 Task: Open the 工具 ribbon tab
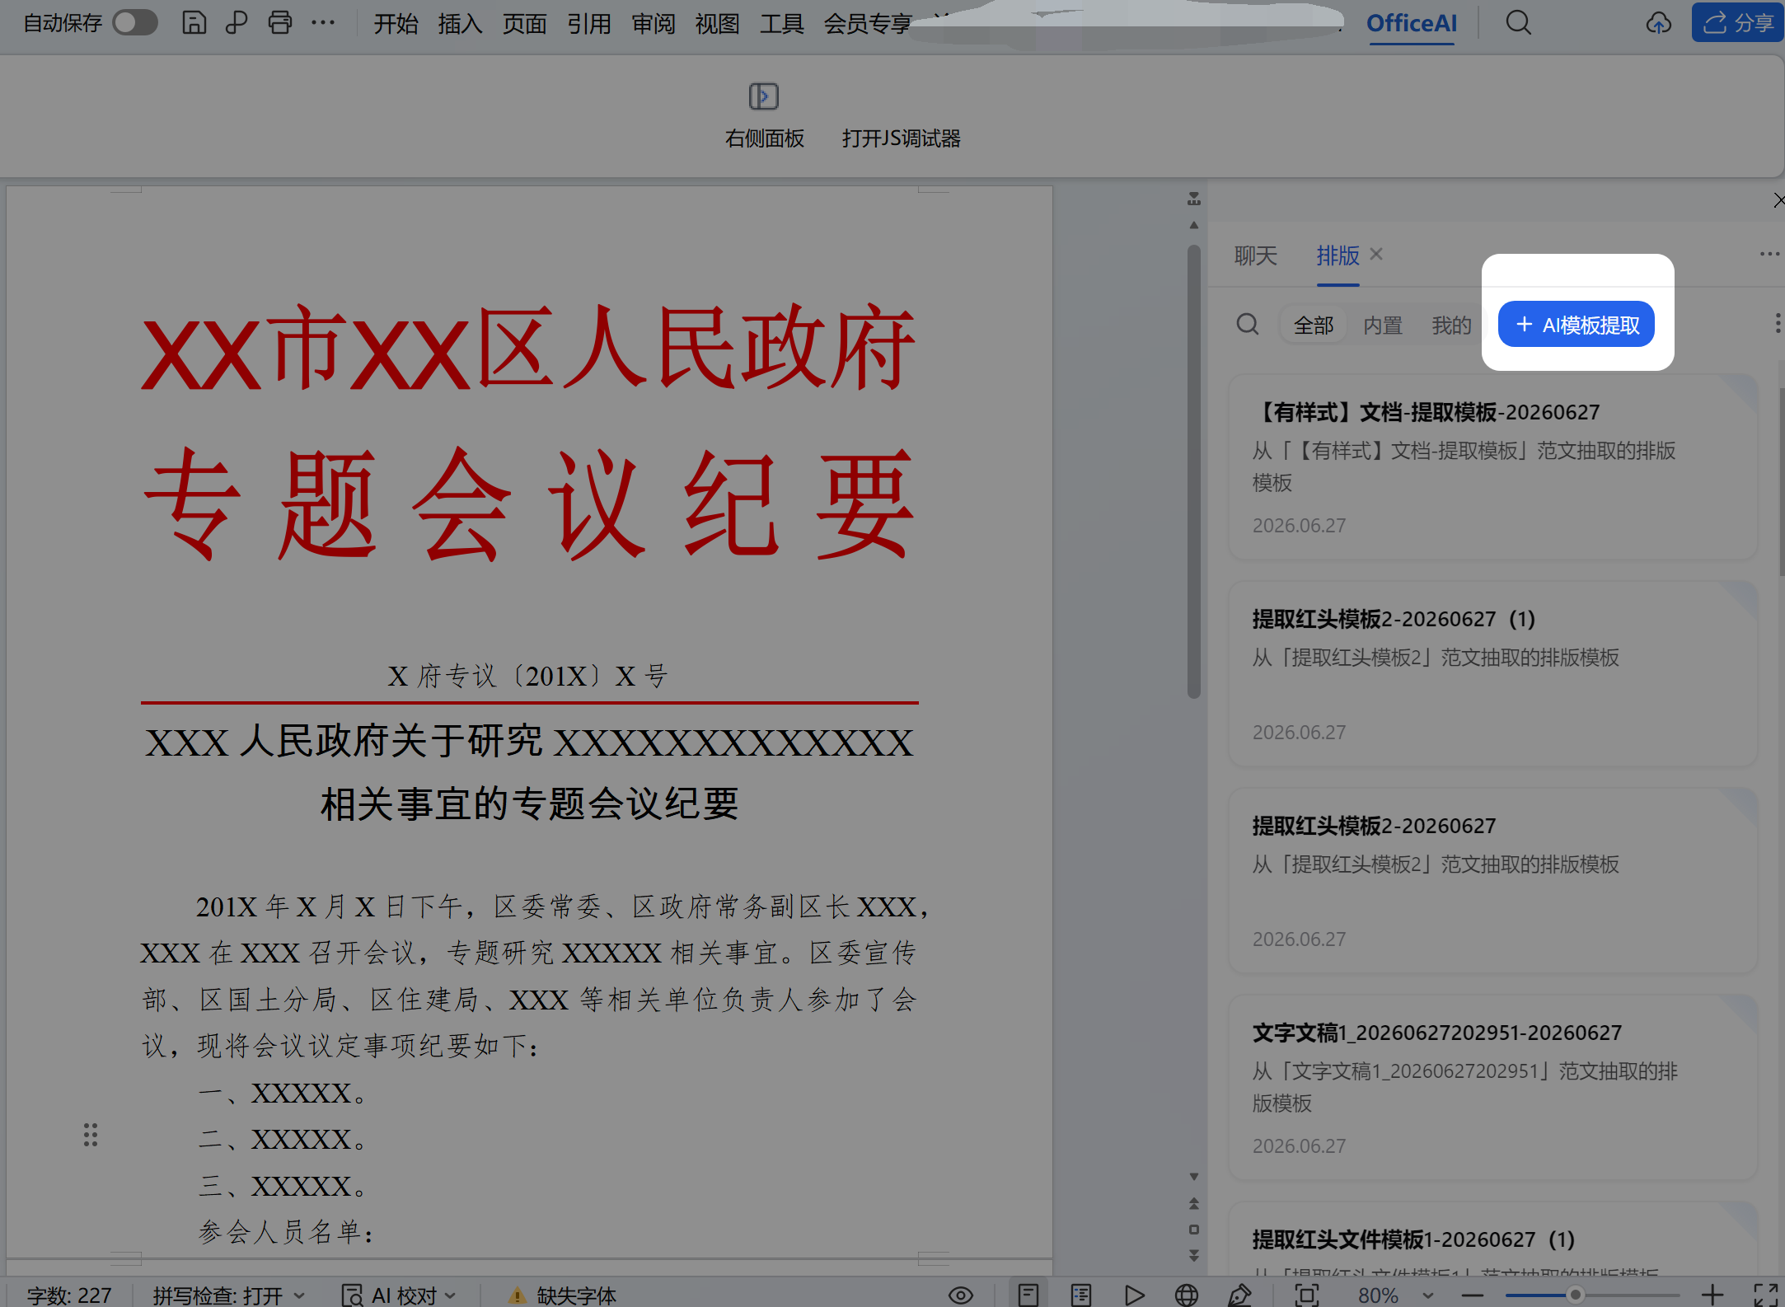pos(781,24)
